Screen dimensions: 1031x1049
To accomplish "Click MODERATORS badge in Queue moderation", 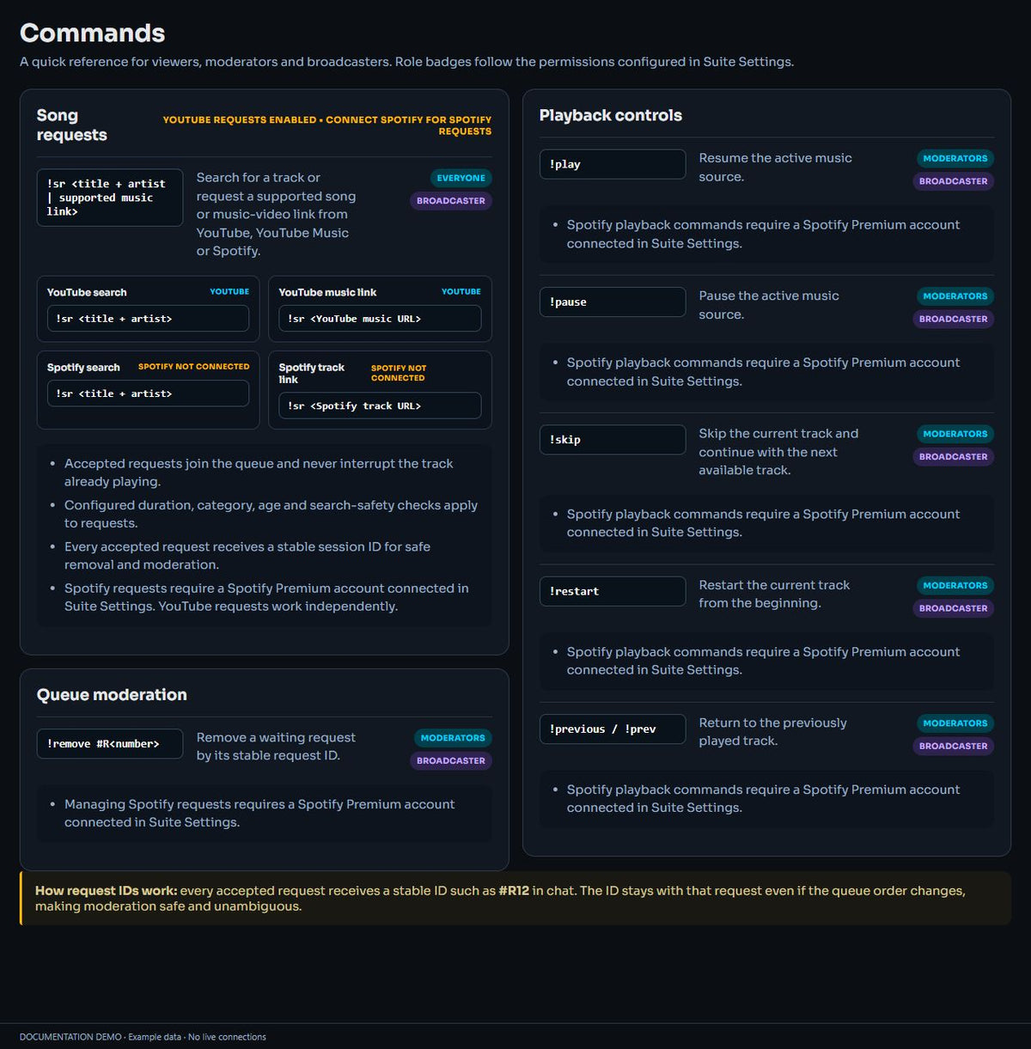I will click(452, 738).
